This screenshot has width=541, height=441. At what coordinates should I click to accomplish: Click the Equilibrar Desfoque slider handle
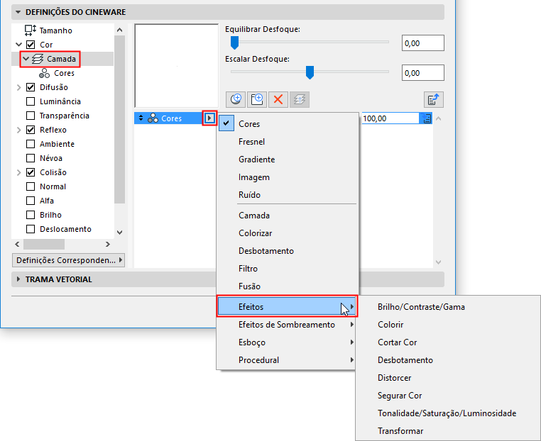pos(234,43)
